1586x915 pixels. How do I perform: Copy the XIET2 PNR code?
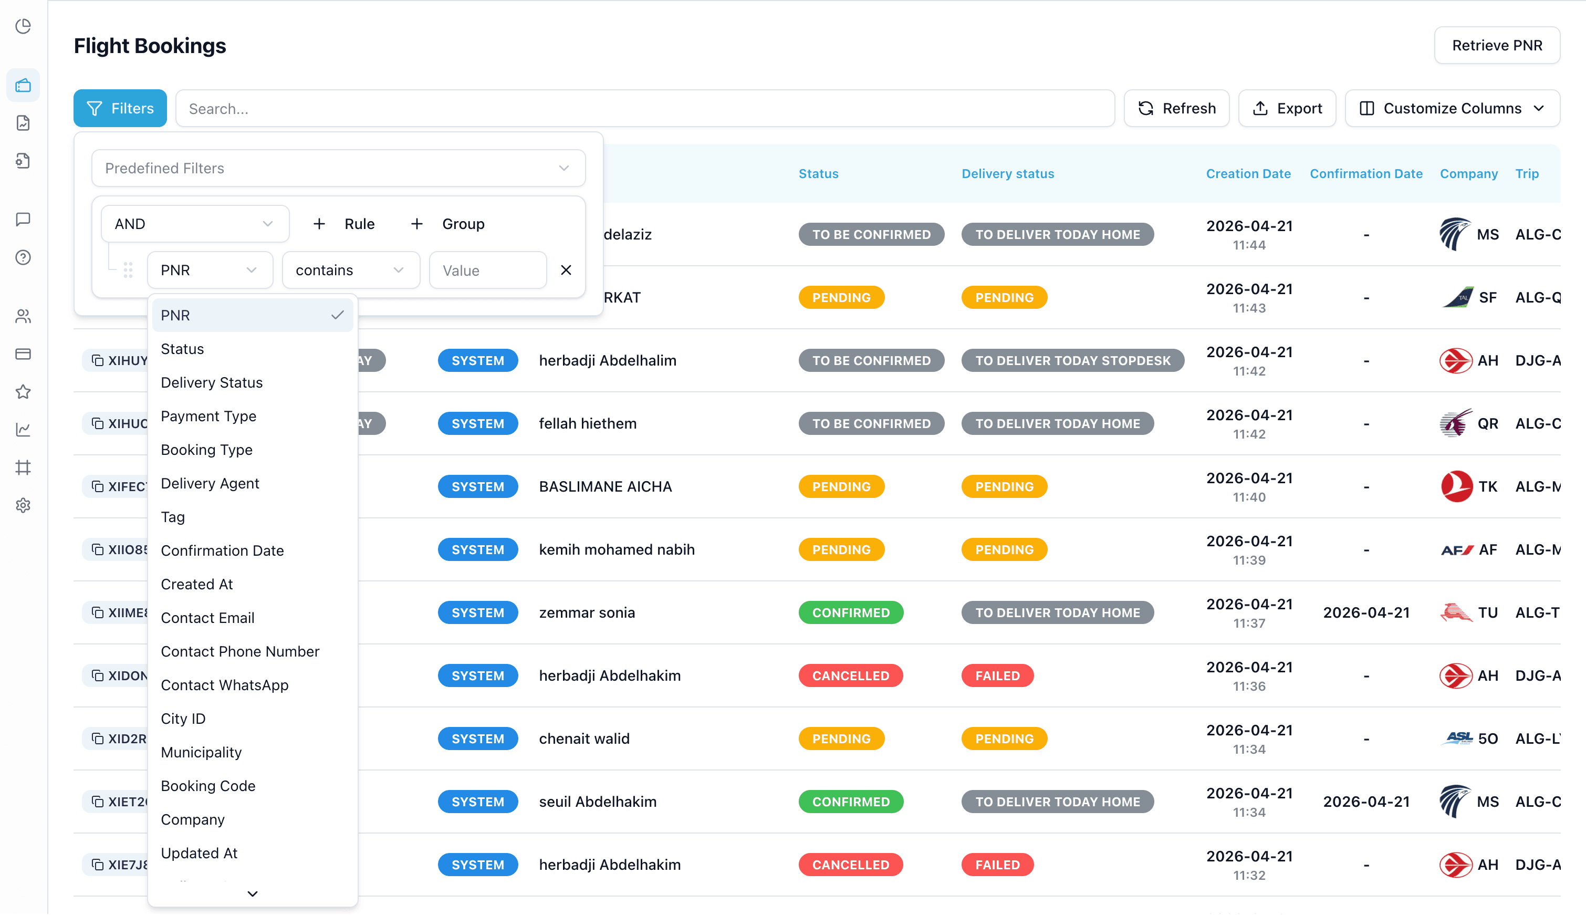click(x=97, y=801)
